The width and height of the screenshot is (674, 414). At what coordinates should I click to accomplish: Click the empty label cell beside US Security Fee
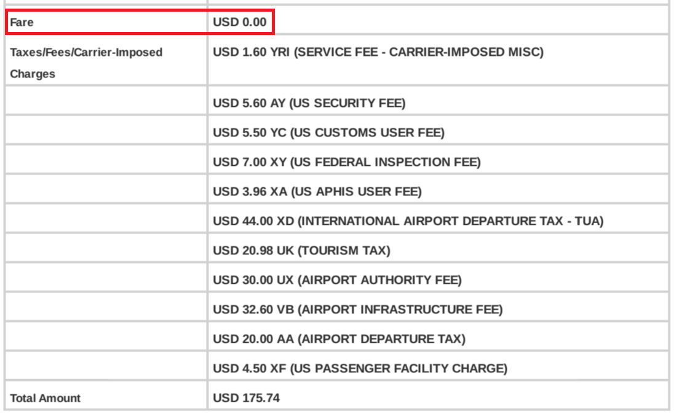[x=106, y=101]
